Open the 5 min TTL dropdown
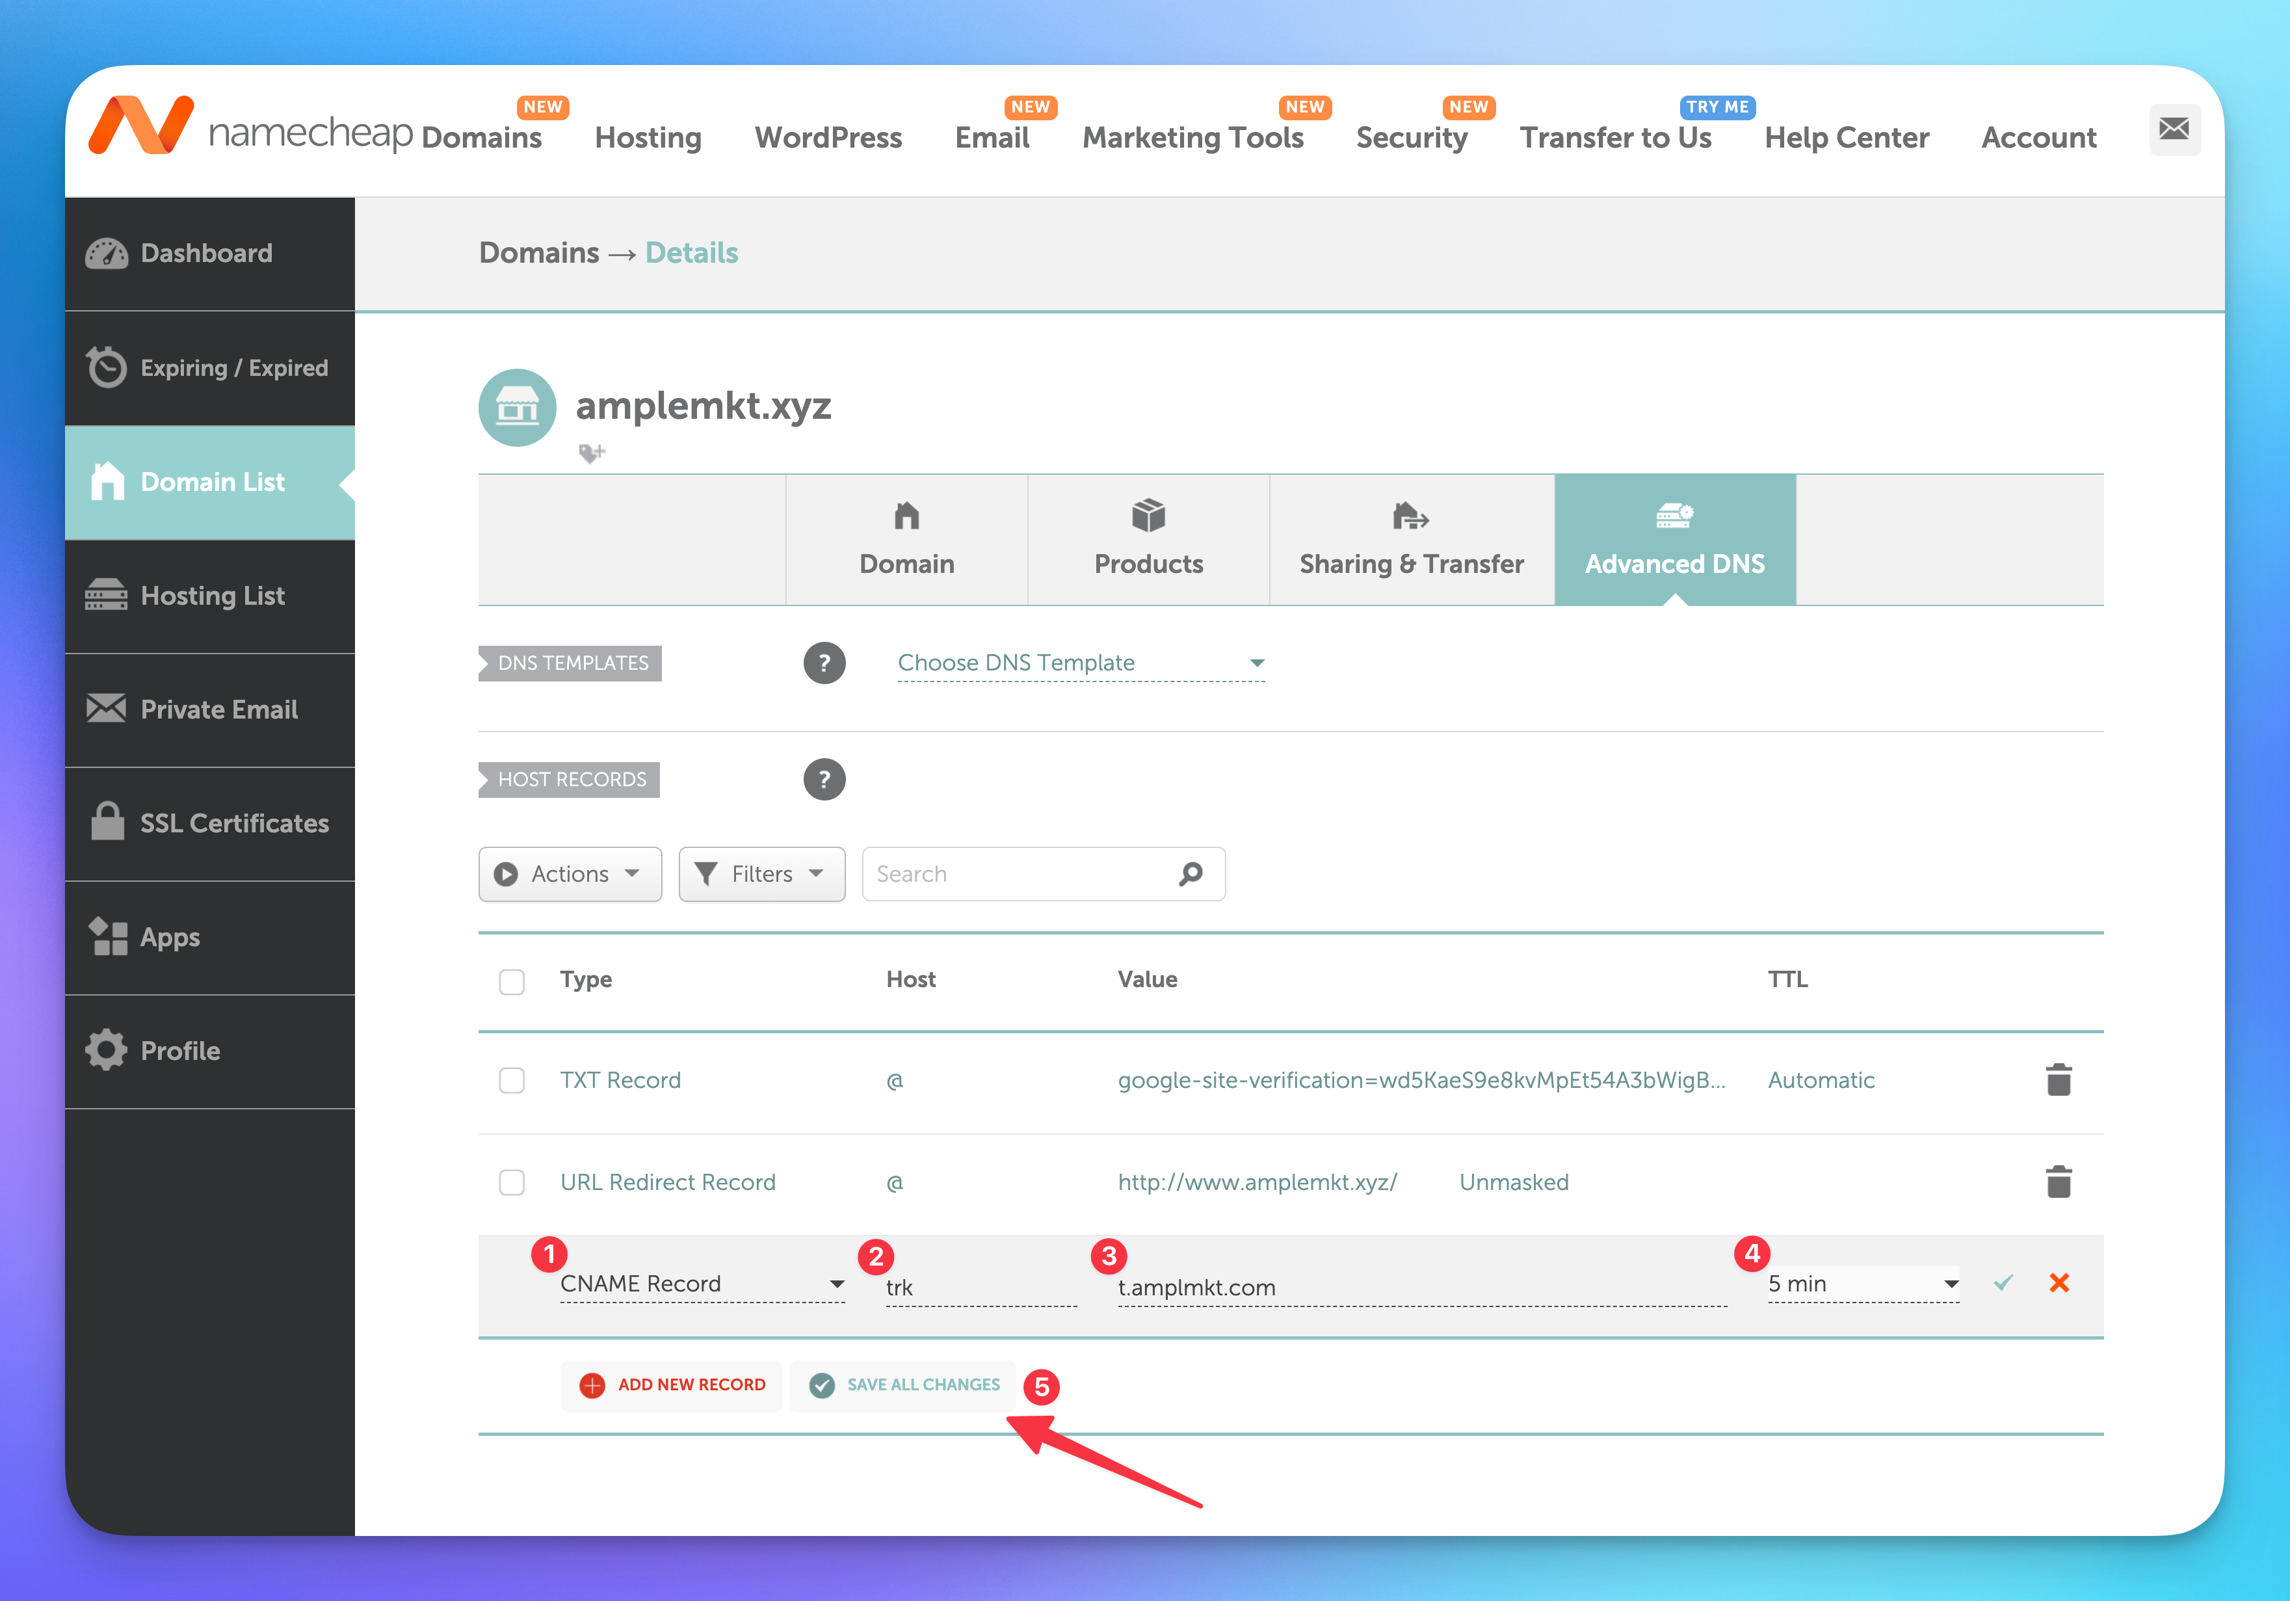2290x1601 pixels. click(x=1861, y=1284)
